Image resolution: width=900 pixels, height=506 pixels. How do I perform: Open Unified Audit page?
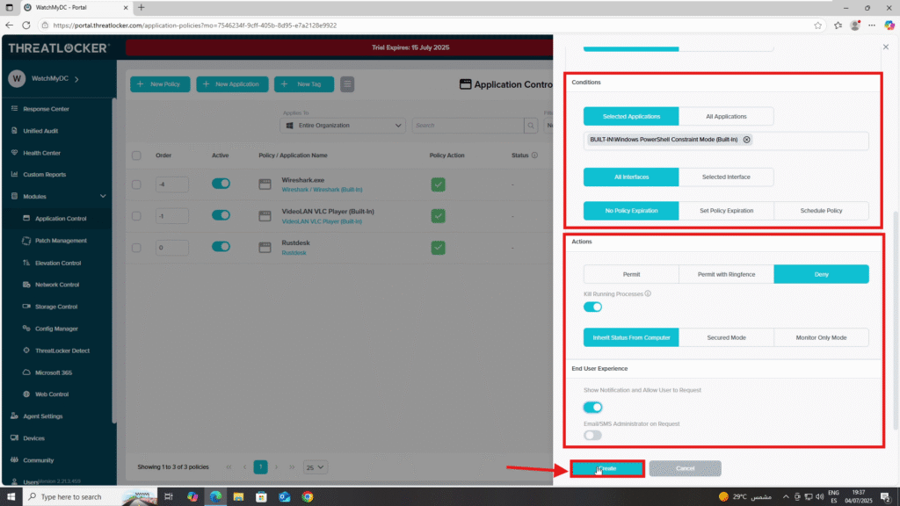40,131
